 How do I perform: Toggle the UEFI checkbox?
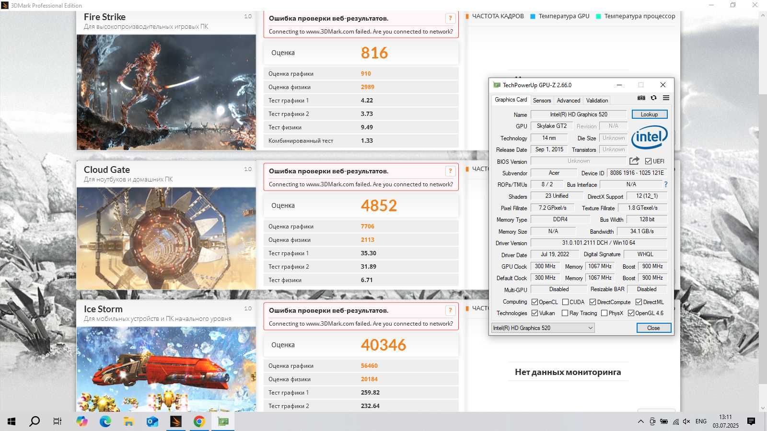(x=648, y=161)
